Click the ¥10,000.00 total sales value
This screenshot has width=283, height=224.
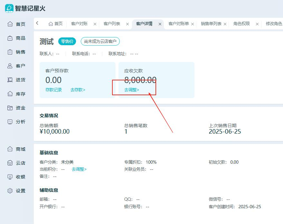point(54,132)
